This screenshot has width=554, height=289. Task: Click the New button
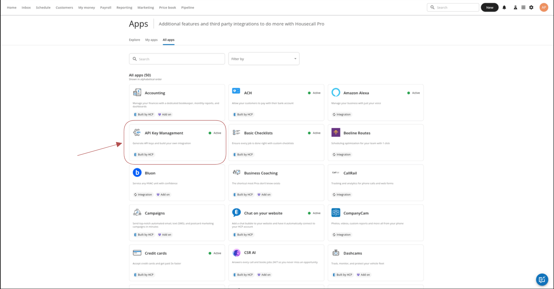(490, 7)
